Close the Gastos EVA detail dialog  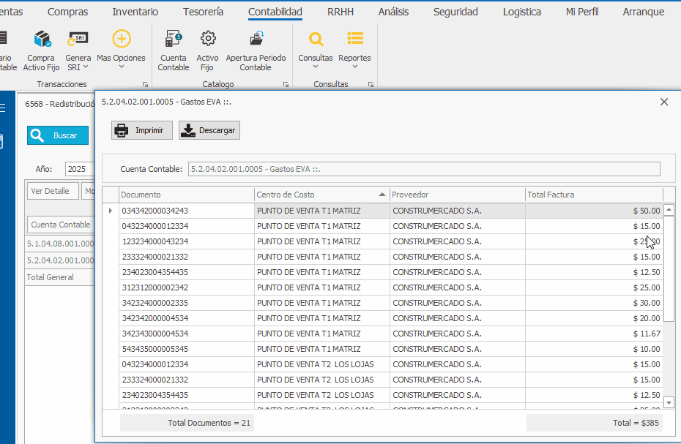coord(664,102)
